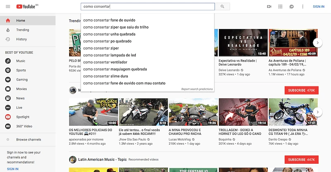Select suggestion 'como consertar ziper que saiu do trilho'
This screenshot has height=172, width=331.
click(x=147, y=27)
